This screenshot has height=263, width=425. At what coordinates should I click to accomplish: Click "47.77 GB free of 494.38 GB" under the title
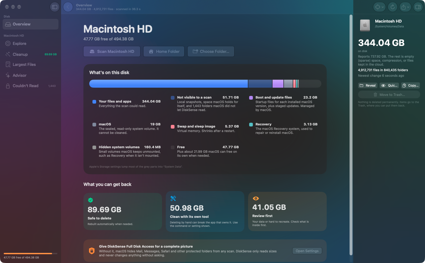108,39
